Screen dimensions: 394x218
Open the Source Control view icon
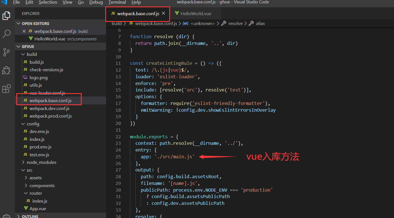pos(6,52)
